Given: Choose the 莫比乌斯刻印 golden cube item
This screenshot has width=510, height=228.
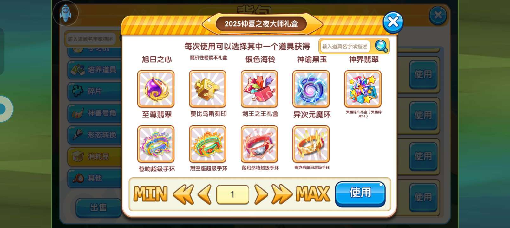Looking at the screenshot, I should tap(207, 89).
